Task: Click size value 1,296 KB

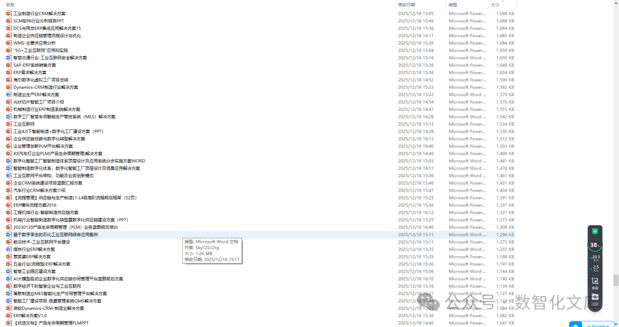Action: (x=506, y=234)
